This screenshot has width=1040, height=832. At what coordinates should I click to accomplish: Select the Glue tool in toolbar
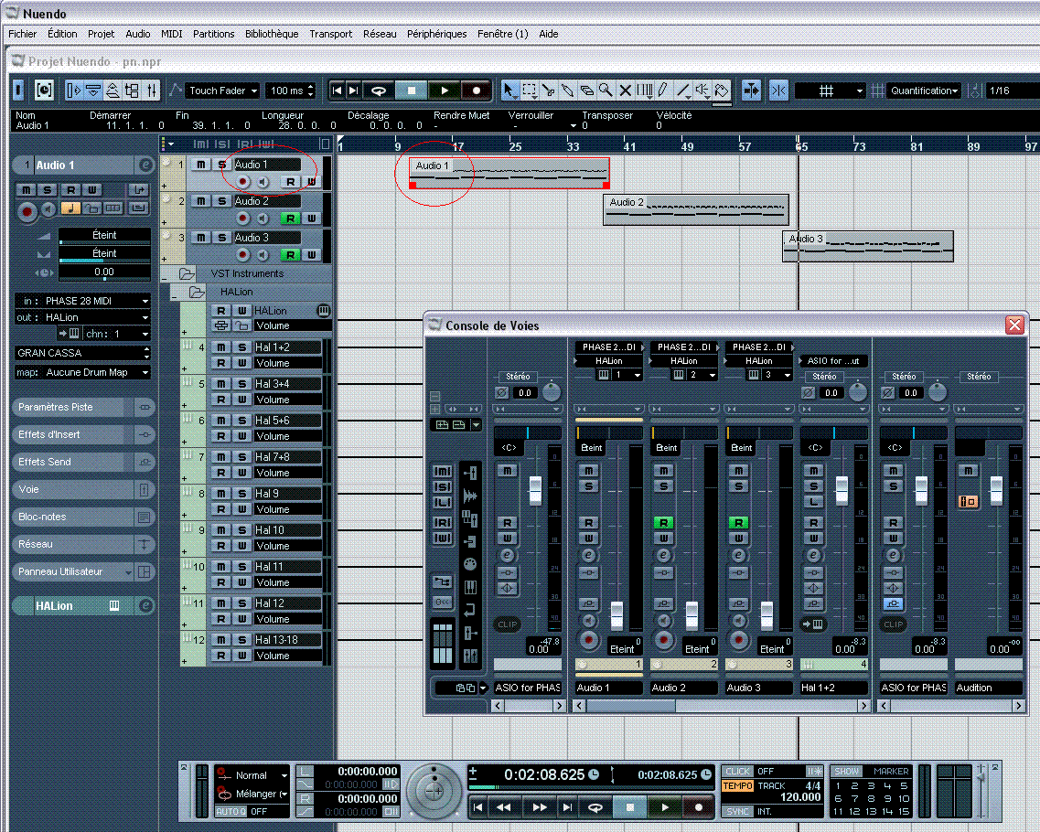click(x=567, y=91)
